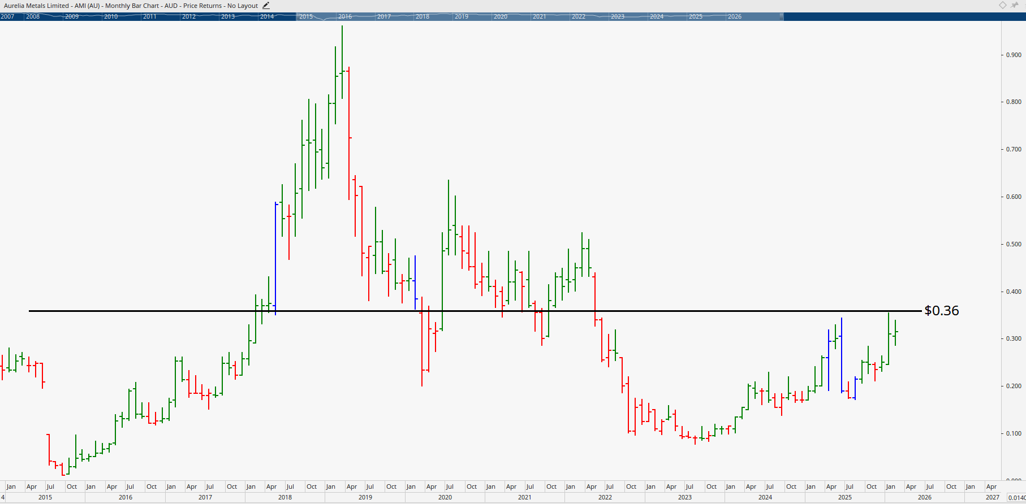Toggle the pin icon at top right
Image resolution: width=1026 pixels, height=504 pixels.
(x=1015, y=5)
